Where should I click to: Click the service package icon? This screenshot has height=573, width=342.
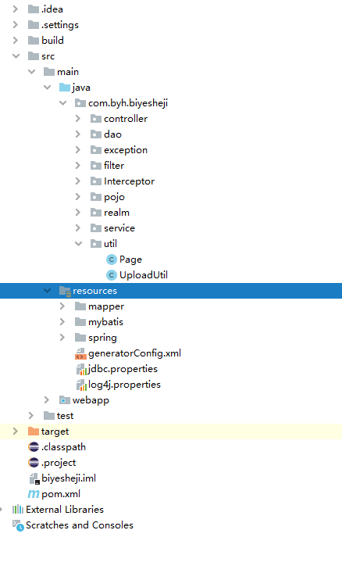tap(95, 228)
